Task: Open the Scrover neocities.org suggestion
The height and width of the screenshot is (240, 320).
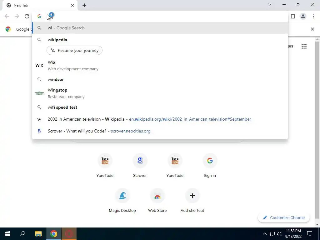Action: pyautogui.click(x=160, y=131)
